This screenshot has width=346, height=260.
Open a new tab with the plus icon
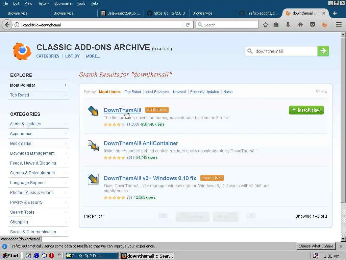(335, 13)
